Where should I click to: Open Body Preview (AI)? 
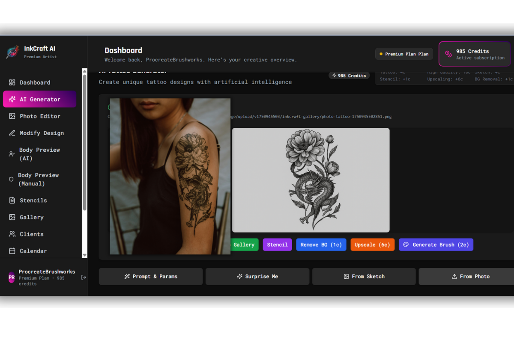pos(39,154)
